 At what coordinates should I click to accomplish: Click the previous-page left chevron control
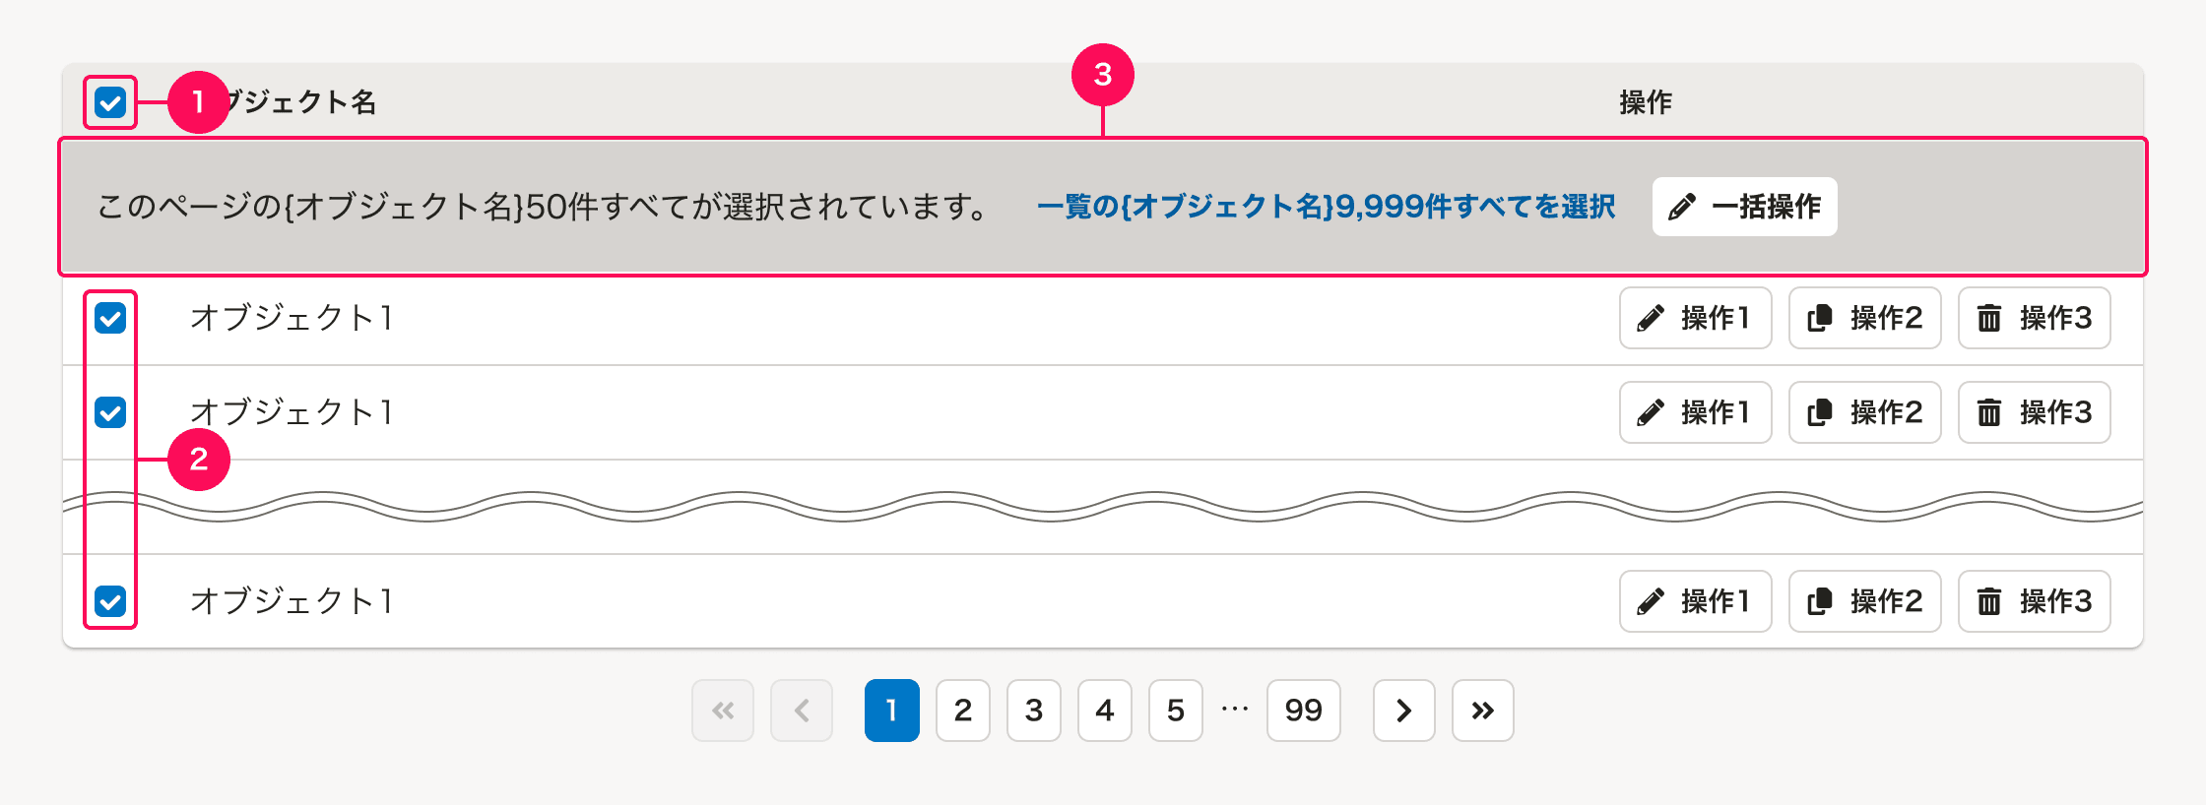point(801,710)
